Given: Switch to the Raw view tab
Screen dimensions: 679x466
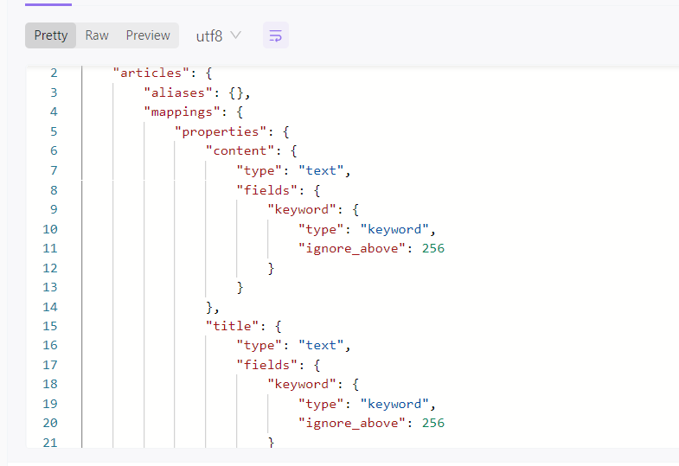Looking at the screenshot, I should 97,35.
